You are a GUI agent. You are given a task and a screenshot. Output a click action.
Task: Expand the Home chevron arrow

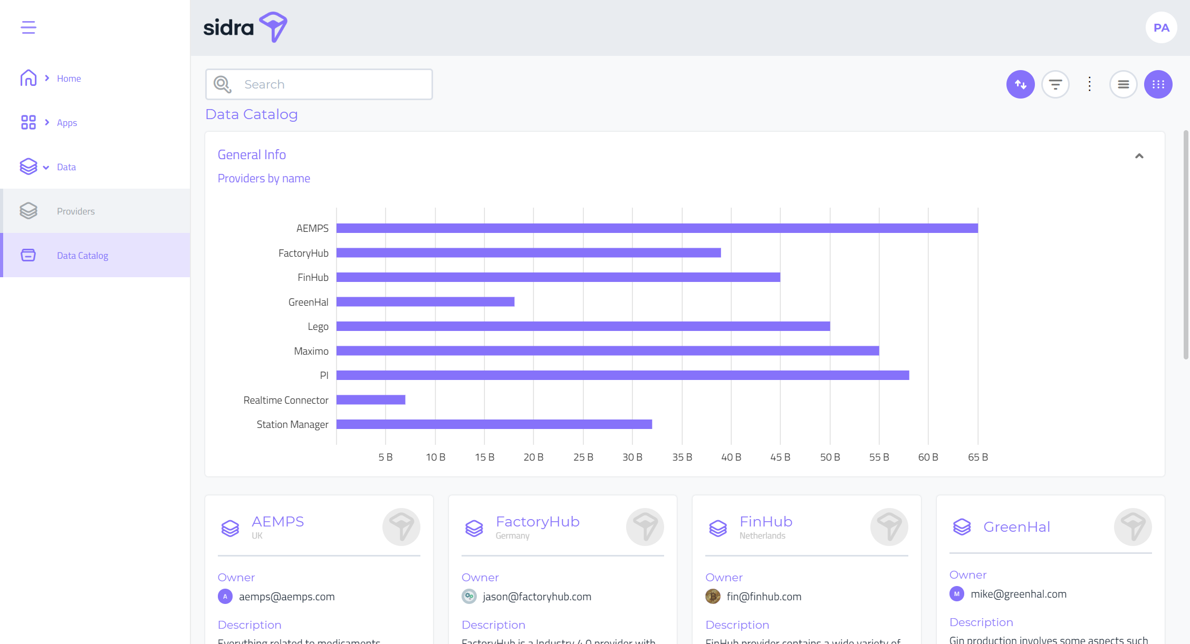[x=47, y=78]
